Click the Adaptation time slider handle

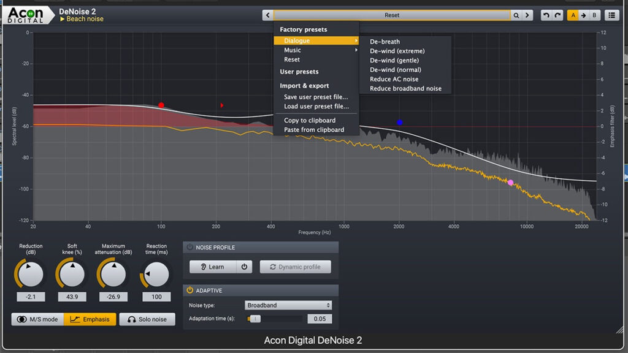(x=255, y=319)
